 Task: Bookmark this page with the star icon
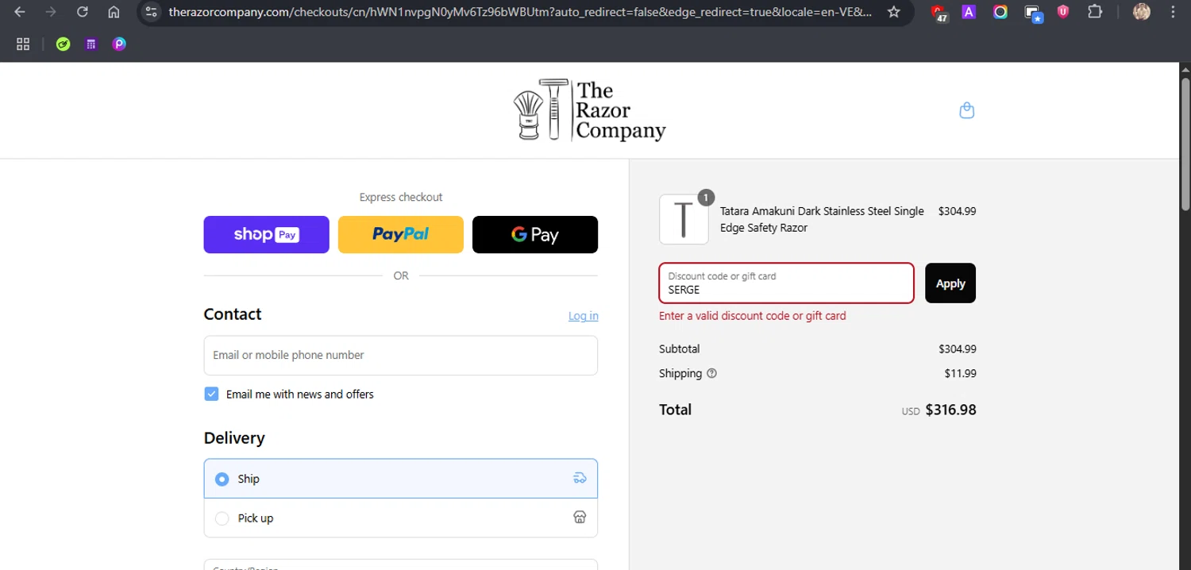click(894, 12)
